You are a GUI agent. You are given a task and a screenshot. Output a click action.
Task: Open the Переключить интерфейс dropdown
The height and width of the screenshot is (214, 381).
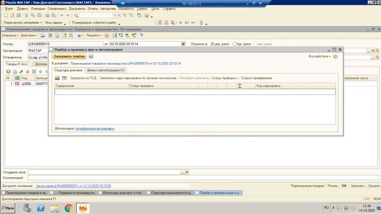(23, 23)
